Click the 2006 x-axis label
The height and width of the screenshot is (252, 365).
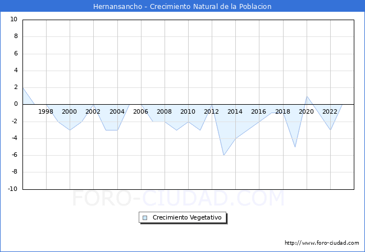tap(140, 111)
